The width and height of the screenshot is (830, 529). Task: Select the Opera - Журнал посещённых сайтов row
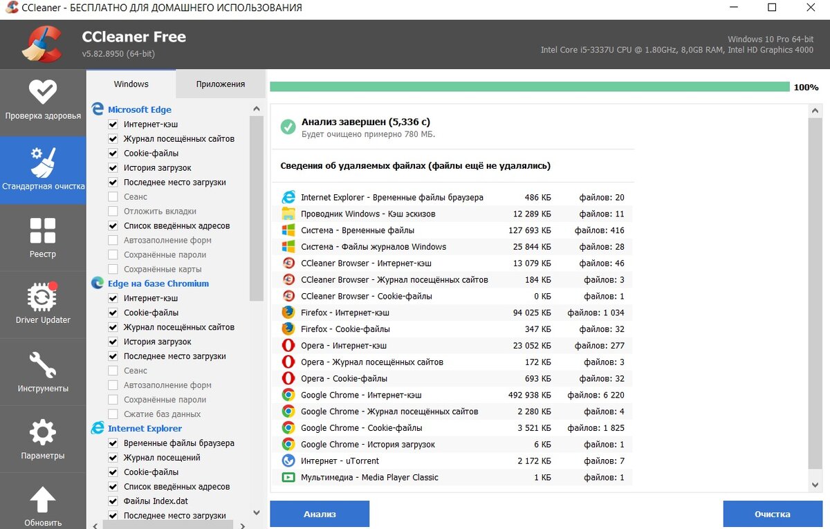point(452,362)
